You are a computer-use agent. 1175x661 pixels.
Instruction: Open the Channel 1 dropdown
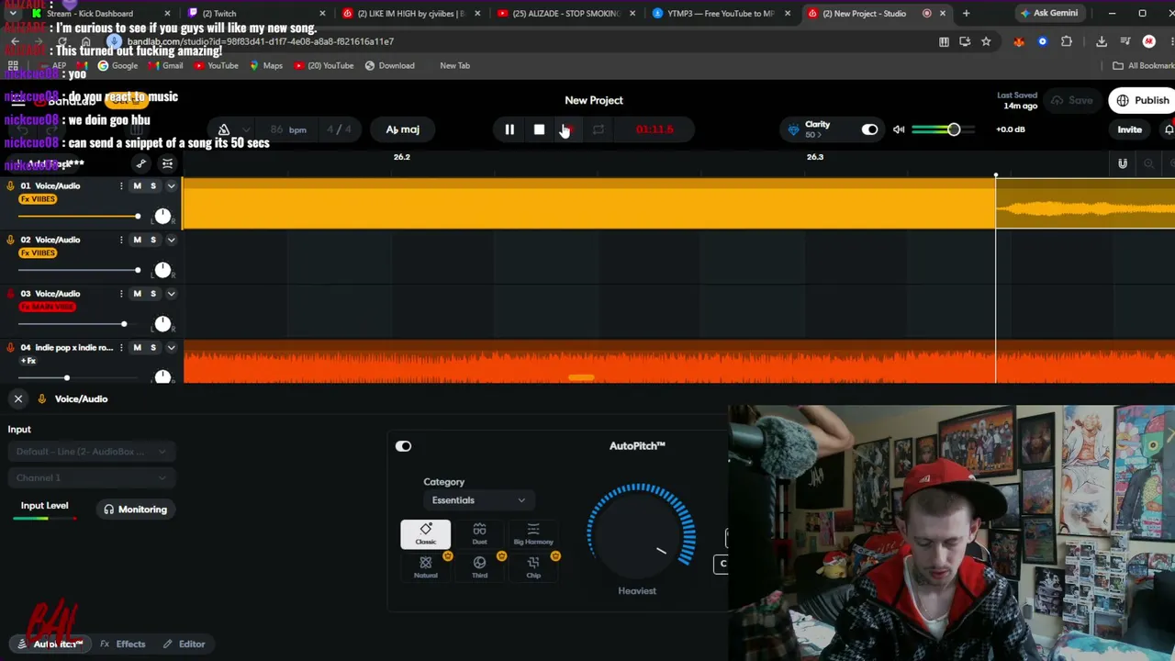point(91,477)
